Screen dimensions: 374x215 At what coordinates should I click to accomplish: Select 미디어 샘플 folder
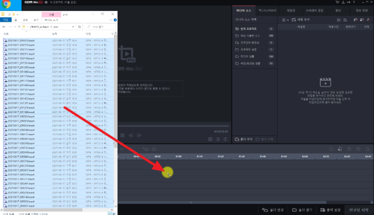click(x=254, y=57)
